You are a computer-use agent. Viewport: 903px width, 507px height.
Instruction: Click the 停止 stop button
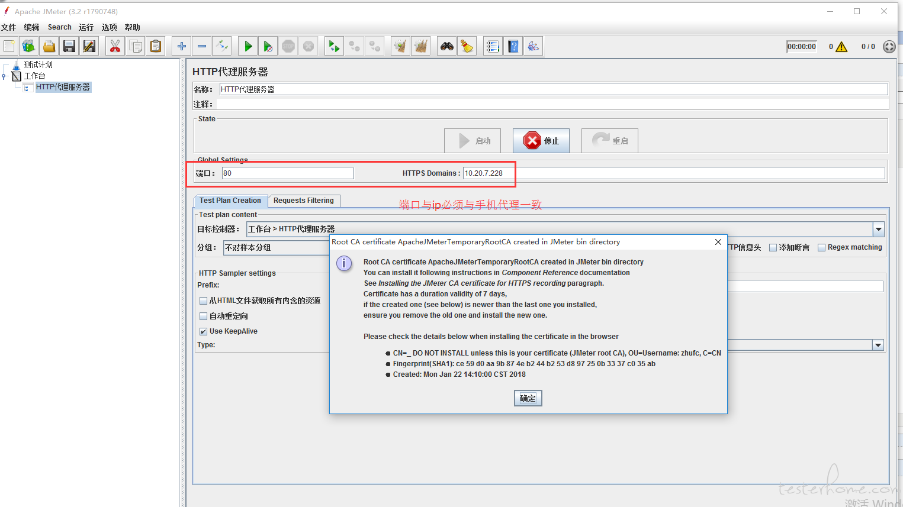click(541, 141)
